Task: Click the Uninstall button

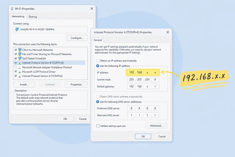Action: (50, 85)
